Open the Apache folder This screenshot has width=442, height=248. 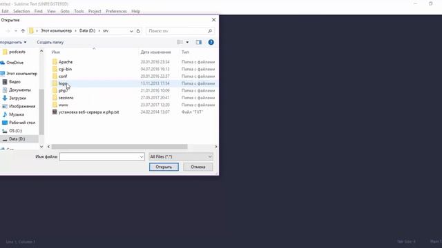(x=66, y=62)
